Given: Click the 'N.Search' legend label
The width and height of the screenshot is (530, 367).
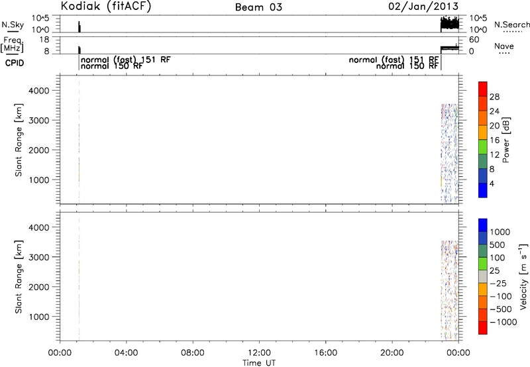Looking at the screenshot, I should 512,25.
